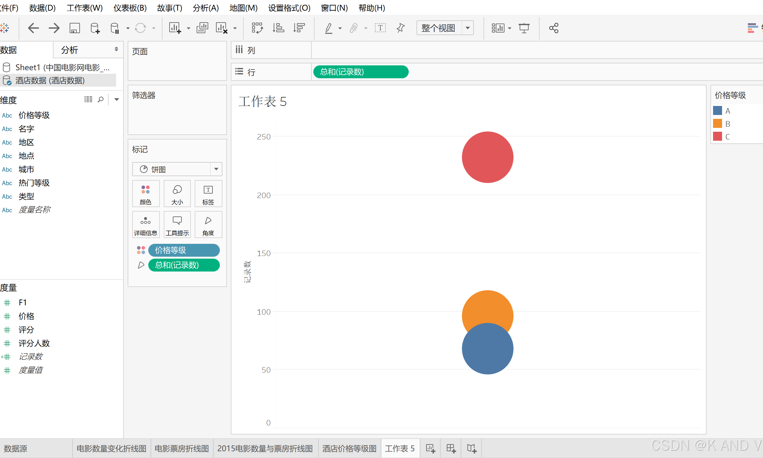Image resolution: width=763 pixels, height=458 pixels.
Task: Expand the 饼图 mark type dropdown
Action: pyautogui.click(x=216, y=169)
